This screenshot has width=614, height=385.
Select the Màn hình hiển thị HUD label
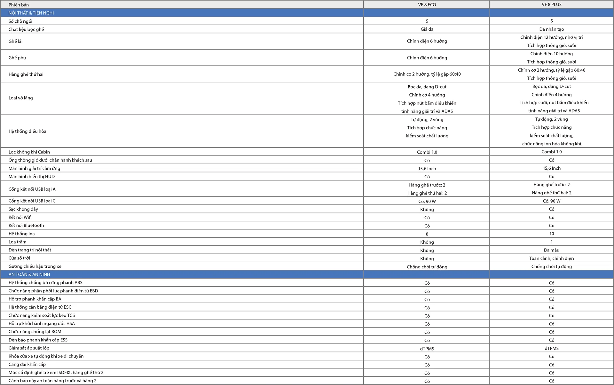coord(31,176)
